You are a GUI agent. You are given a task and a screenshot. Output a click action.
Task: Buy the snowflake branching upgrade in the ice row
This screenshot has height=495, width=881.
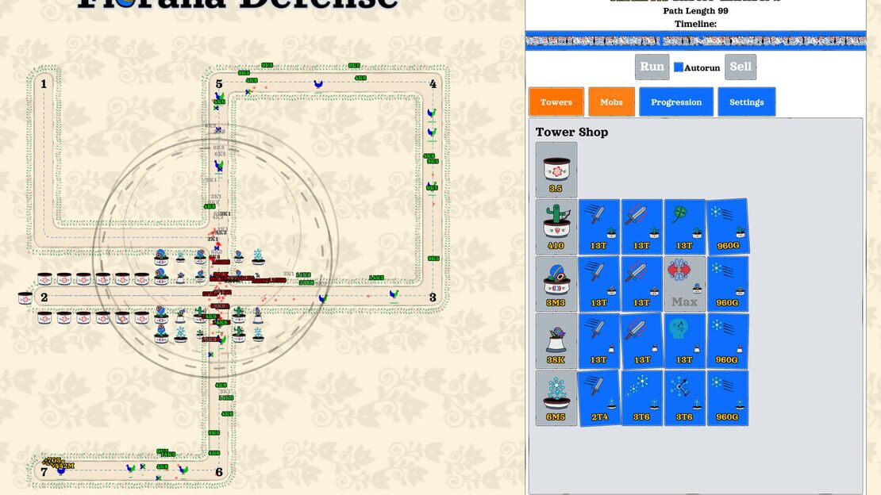point(684,397)
